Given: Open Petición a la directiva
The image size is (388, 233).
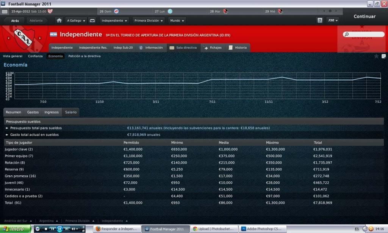Looking at the screenshot, I should point(84,56).
